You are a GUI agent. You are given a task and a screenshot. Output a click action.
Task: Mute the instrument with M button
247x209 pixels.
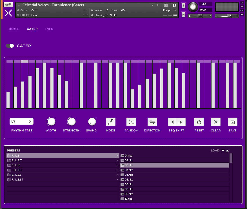click(x=183, y=15)
